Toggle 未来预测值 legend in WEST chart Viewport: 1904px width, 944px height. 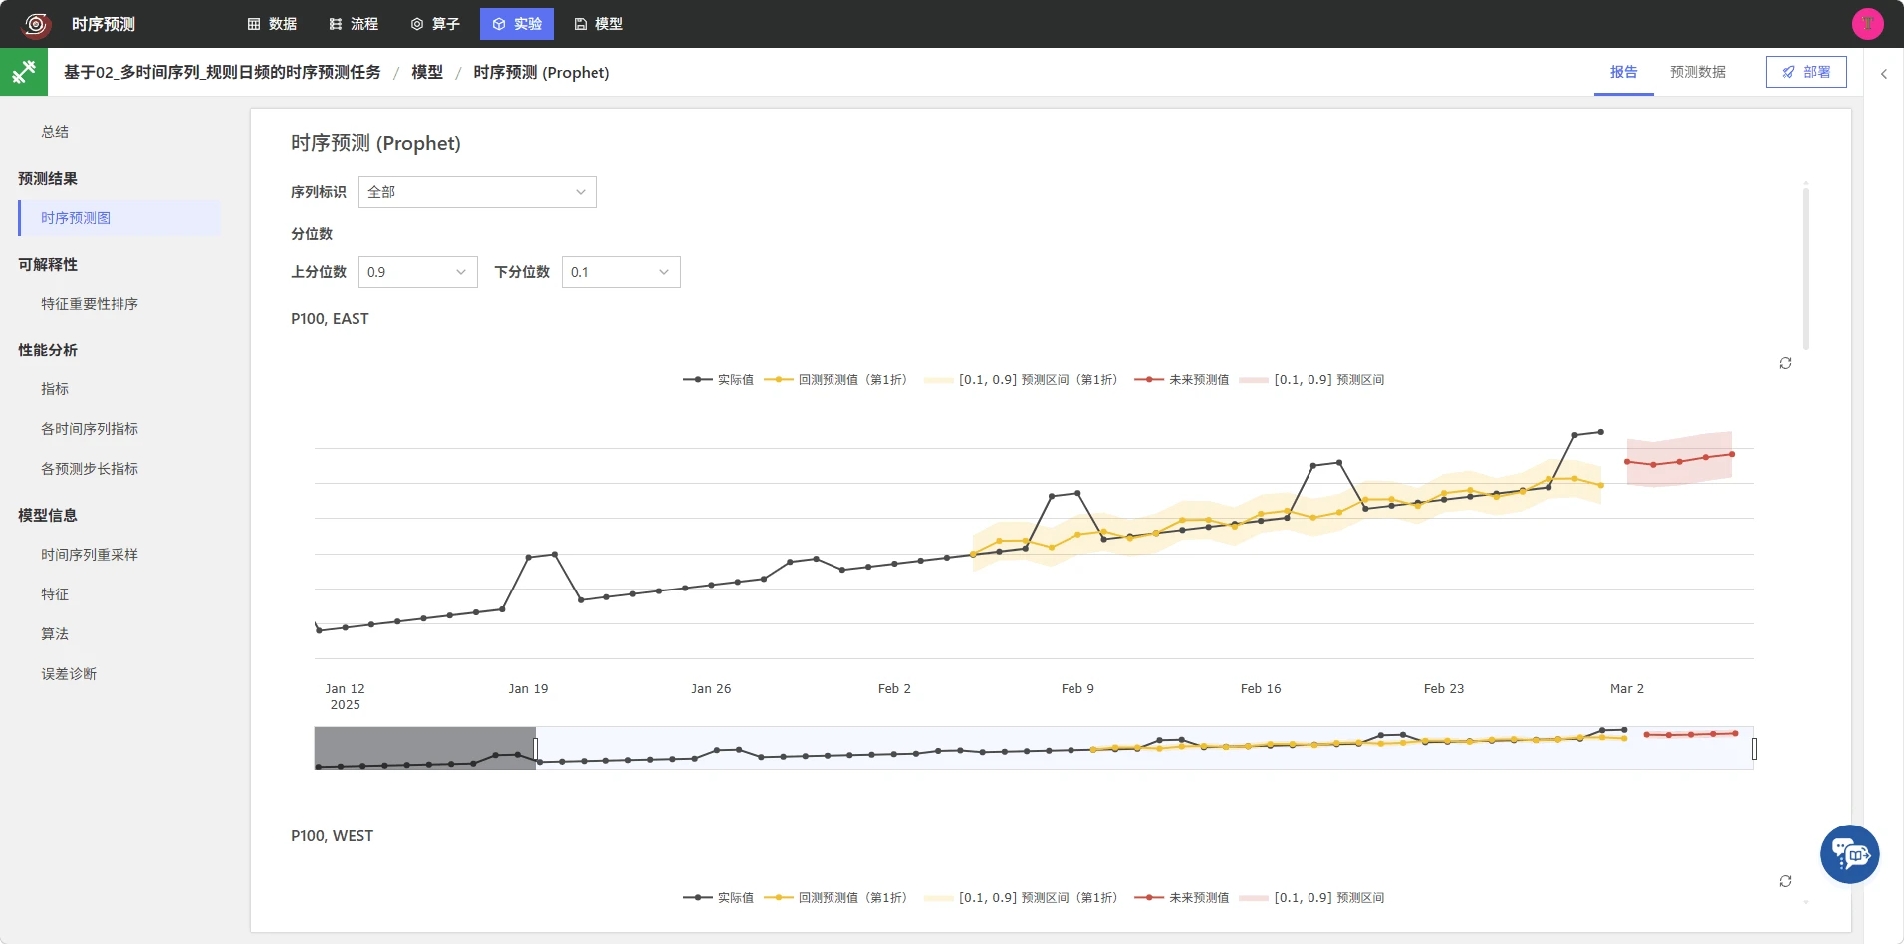1181,897
